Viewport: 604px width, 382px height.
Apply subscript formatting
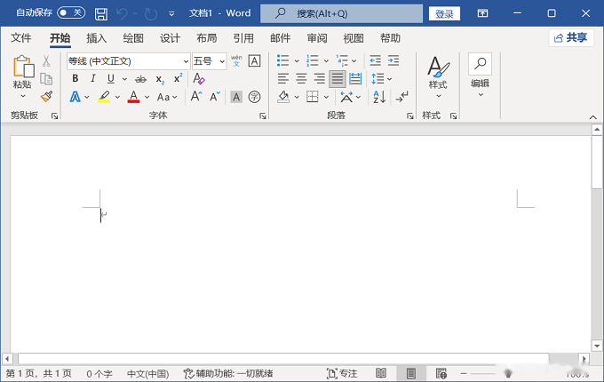coord(160,79)
